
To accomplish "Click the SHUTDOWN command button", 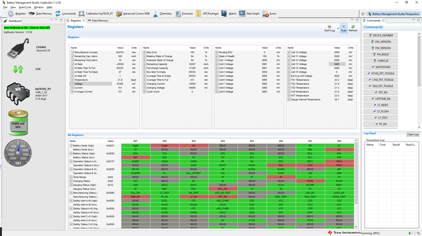I will click(381, 67).
